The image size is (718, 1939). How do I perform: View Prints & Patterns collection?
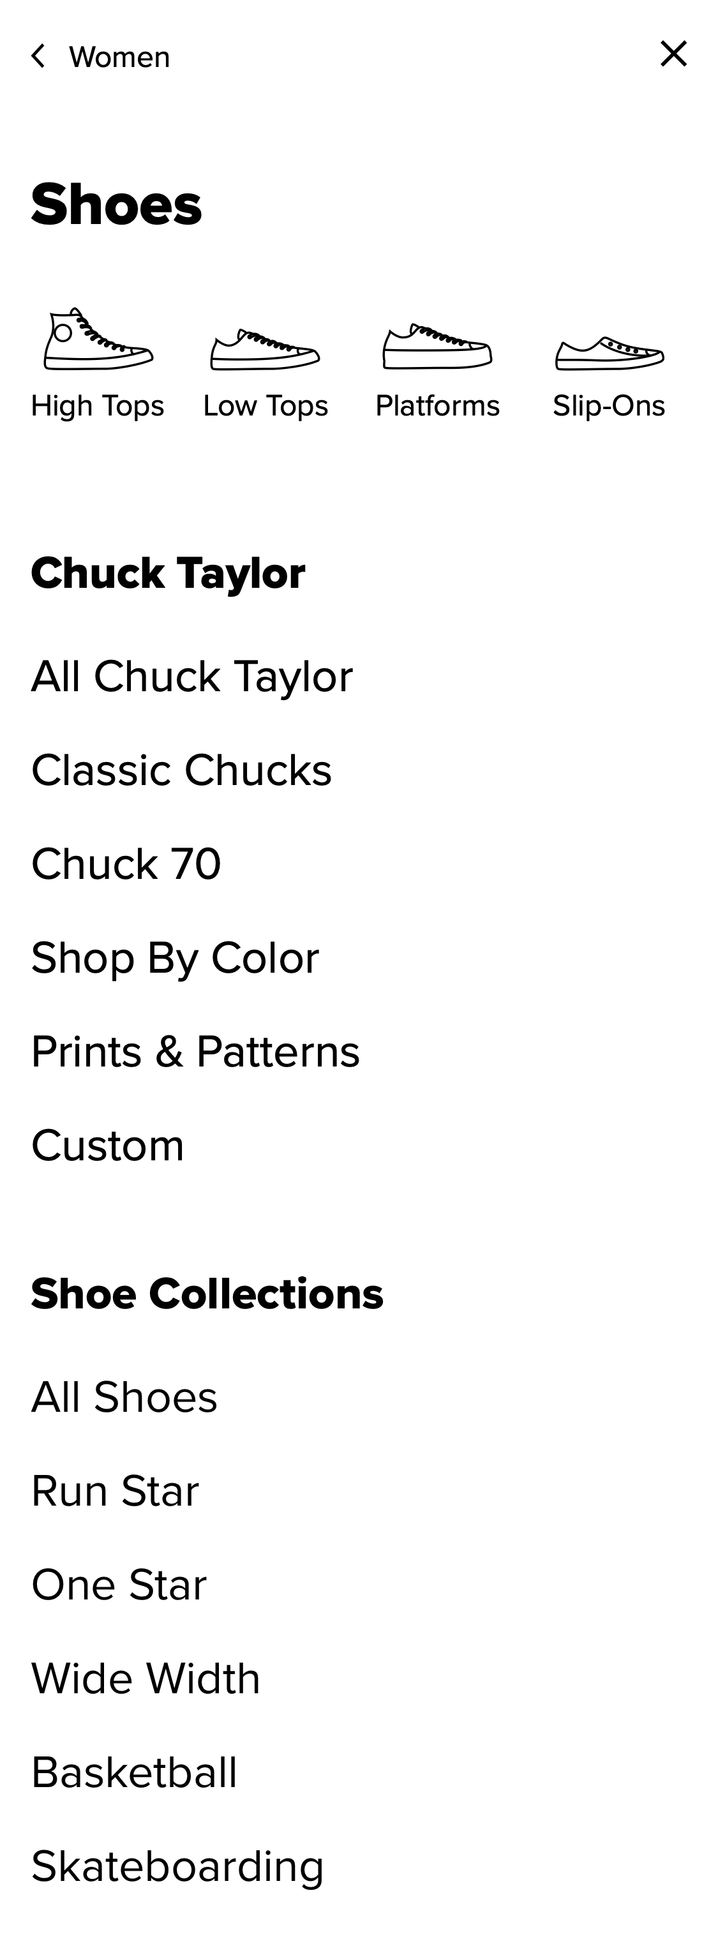[x=196, y=1052]
